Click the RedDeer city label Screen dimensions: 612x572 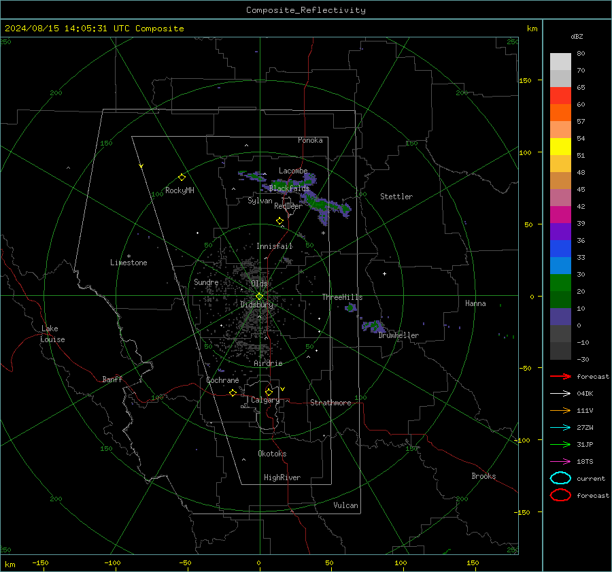[x=288, y=206]
